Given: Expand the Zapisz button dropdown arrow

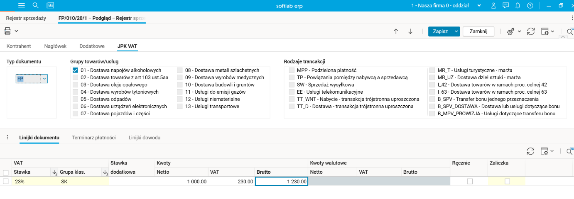Looking at the screenshot, I should tap(456, 32).
